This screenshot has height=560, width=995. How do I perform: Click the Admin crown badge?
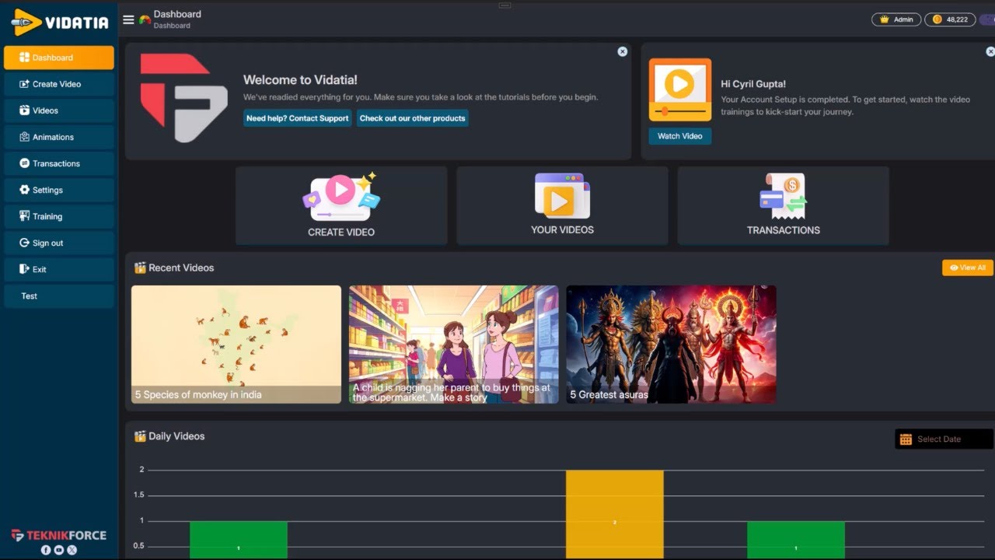(x=896, y=19)
